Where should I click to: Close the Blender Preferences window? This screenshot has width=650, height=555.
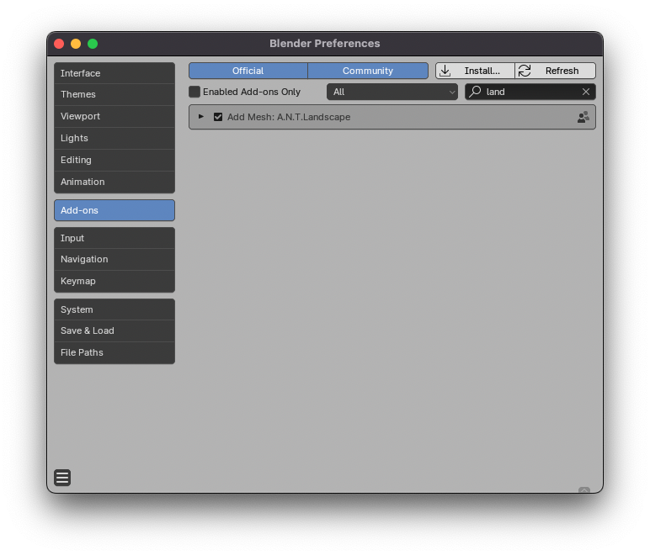pos(59,44)
